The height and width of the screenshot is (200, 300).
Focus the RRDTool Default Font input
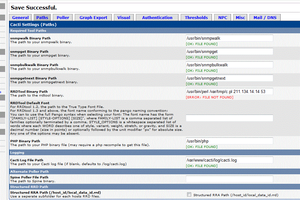coord(229,118)
